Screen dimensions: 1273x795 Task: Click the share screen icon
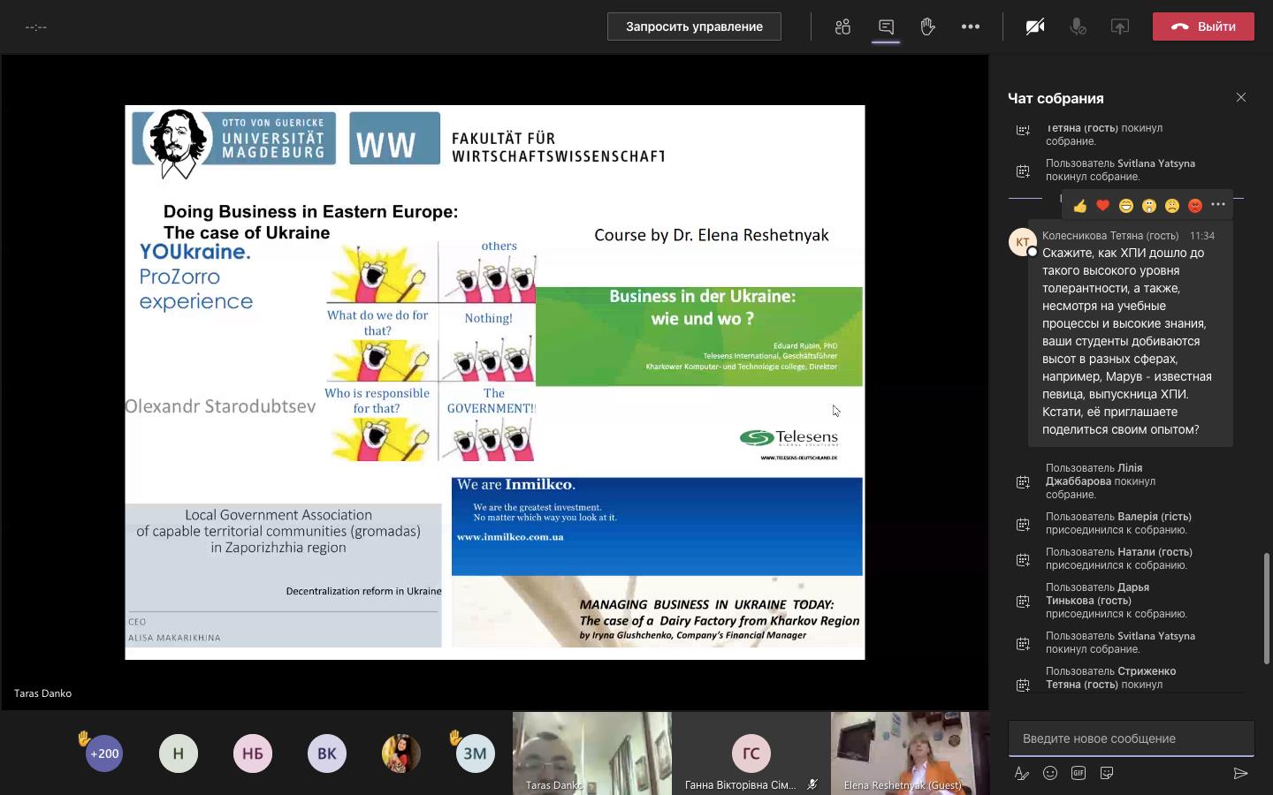point(1120,26)
